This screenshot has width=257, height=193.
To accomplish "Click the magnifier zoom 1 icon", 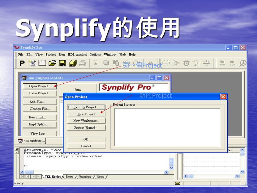I will pyautogui.click(x=243, y=63).
